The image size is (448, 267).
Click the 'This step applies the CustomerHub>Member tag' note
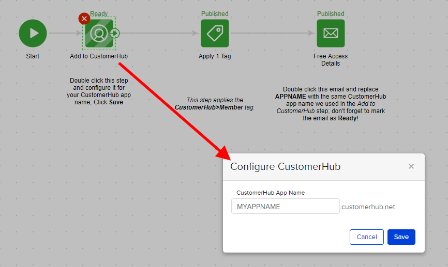(x=215, y=104)
